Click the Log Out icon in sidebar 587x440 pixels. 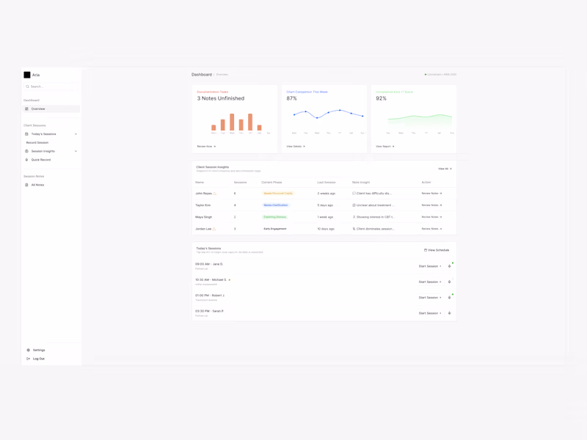[28, 359]
